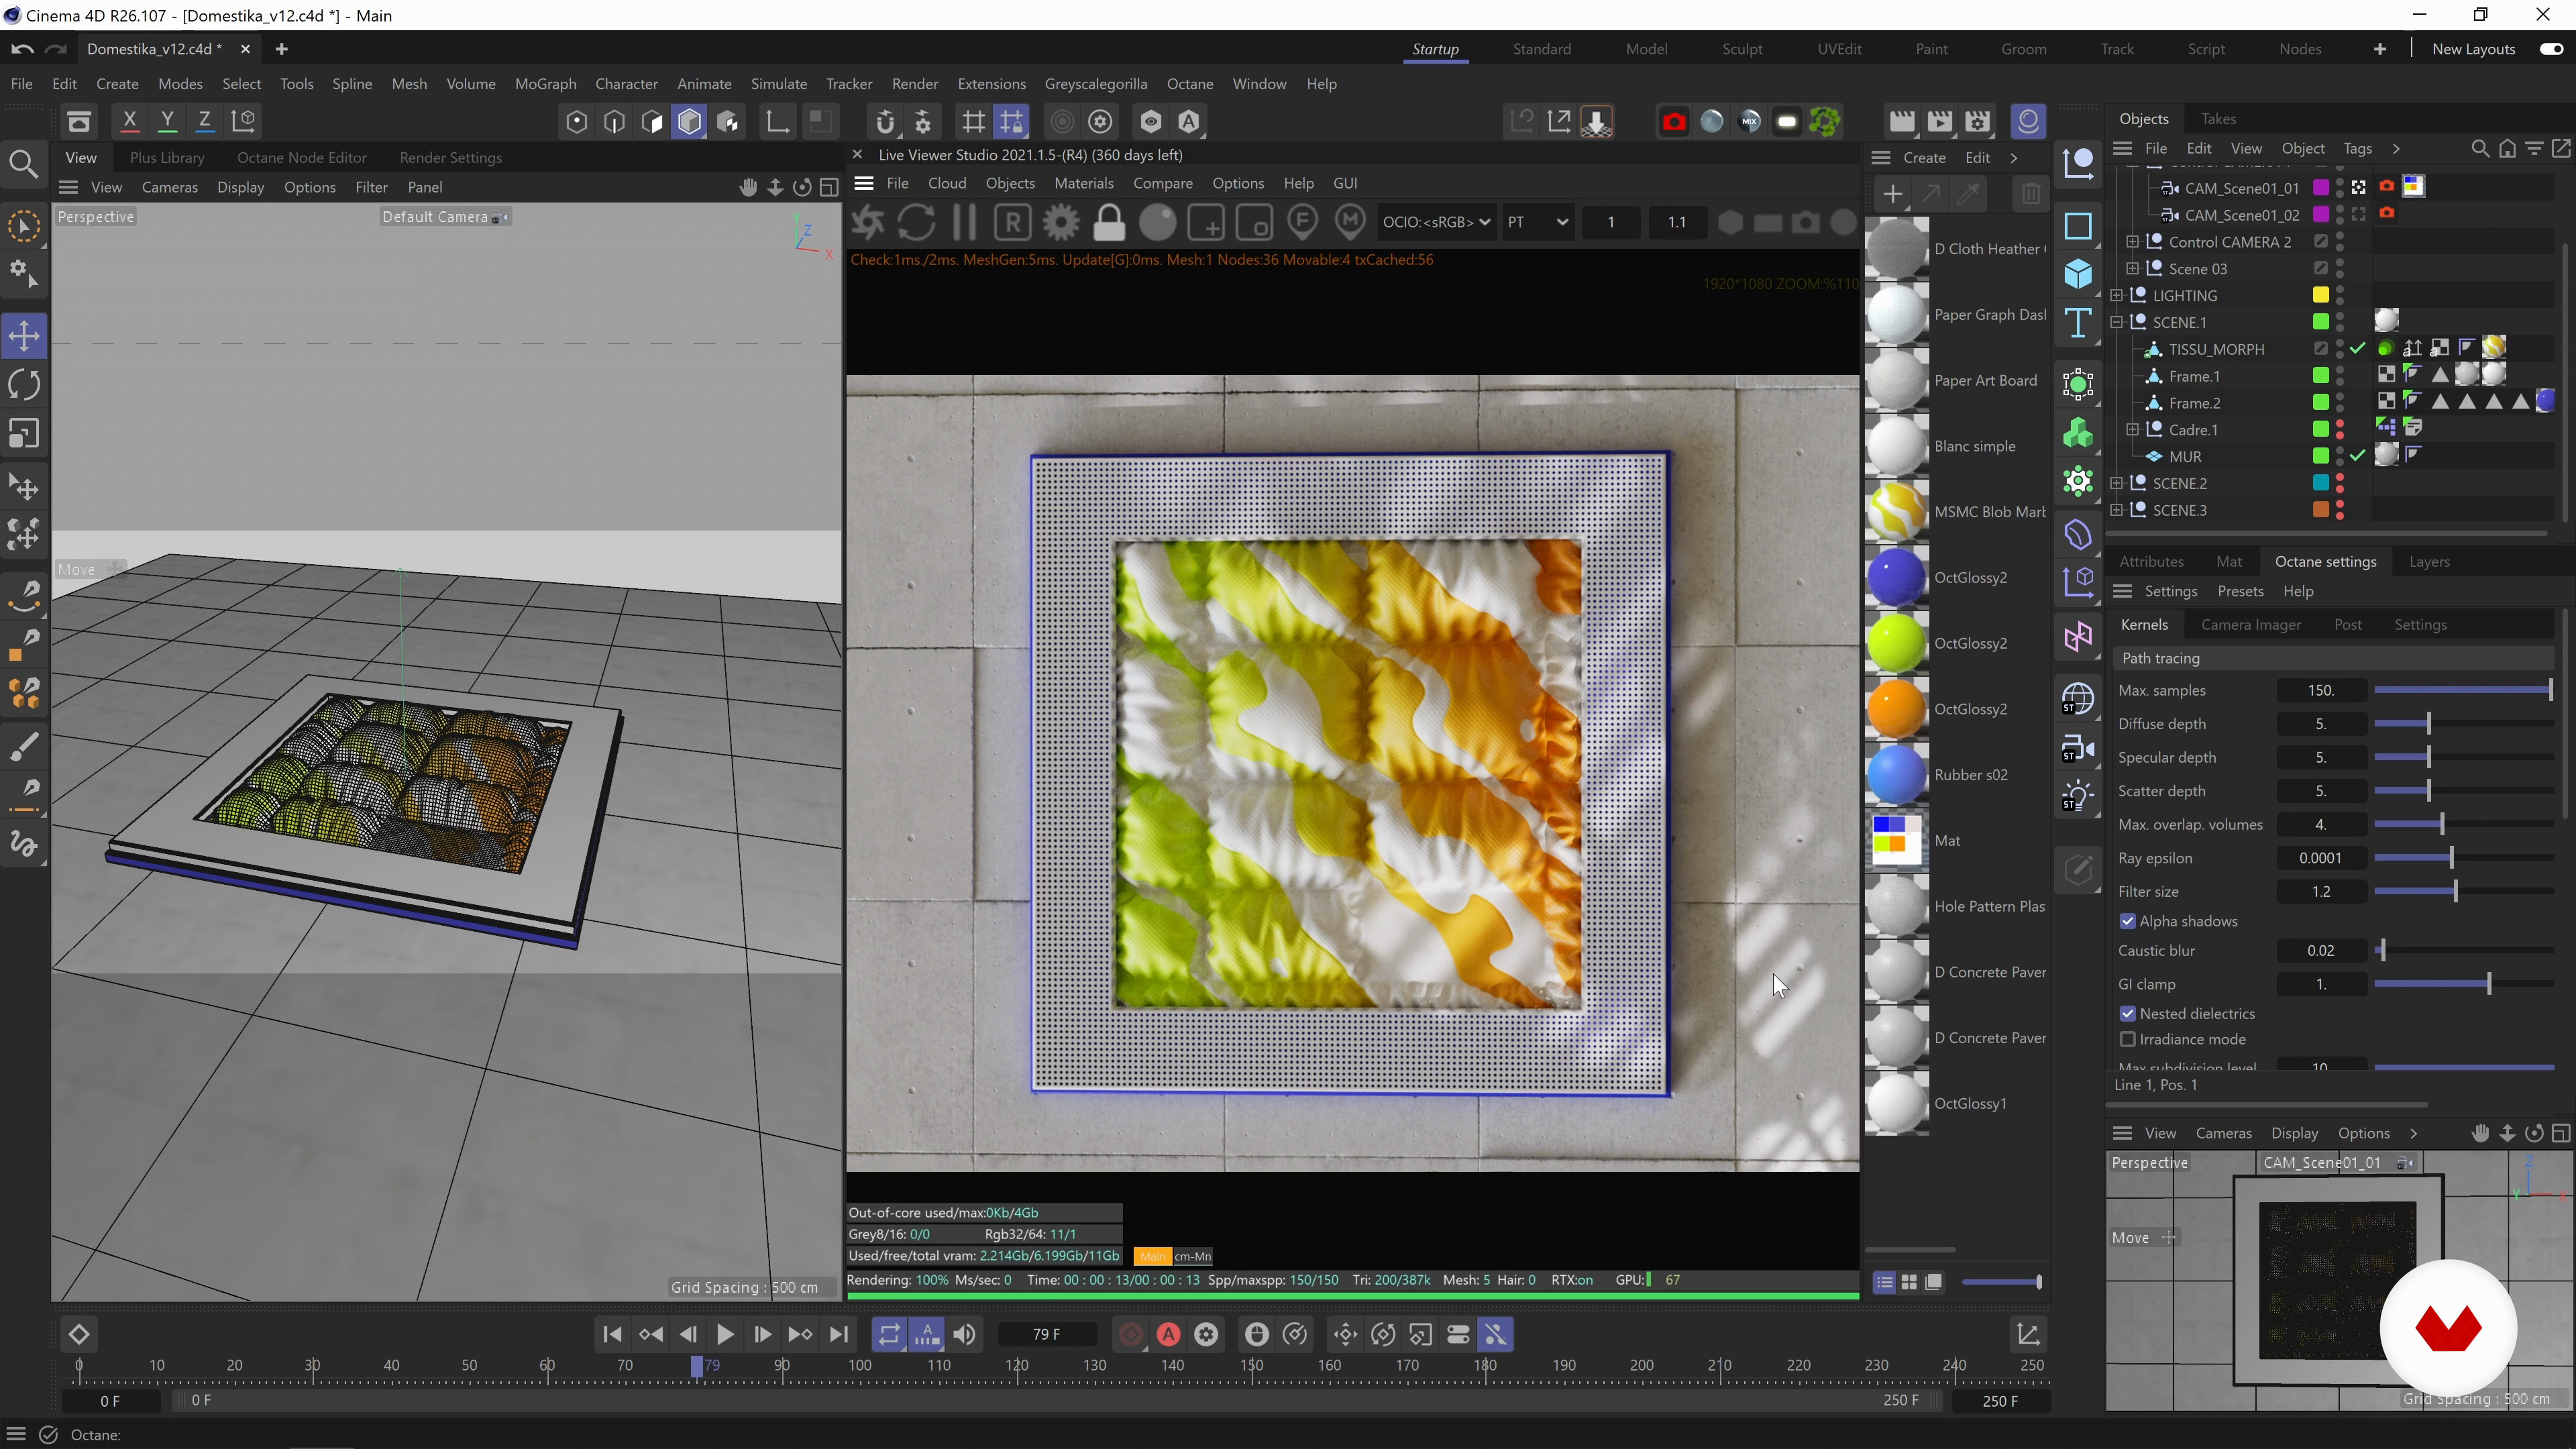Click the red Octane record icon

click(1673, 122)
